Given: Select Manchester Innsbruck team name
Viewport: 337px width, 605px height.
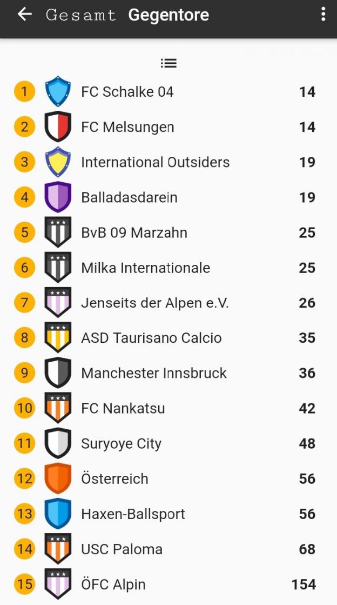Looking at the screenshot, I should click(154, 373).
